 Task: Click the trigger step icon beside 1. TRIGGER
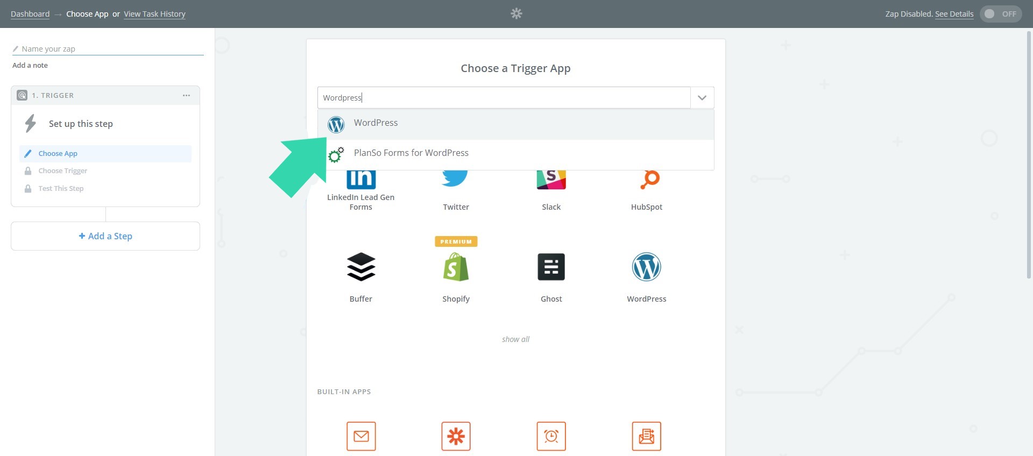[x=22, y=95]
